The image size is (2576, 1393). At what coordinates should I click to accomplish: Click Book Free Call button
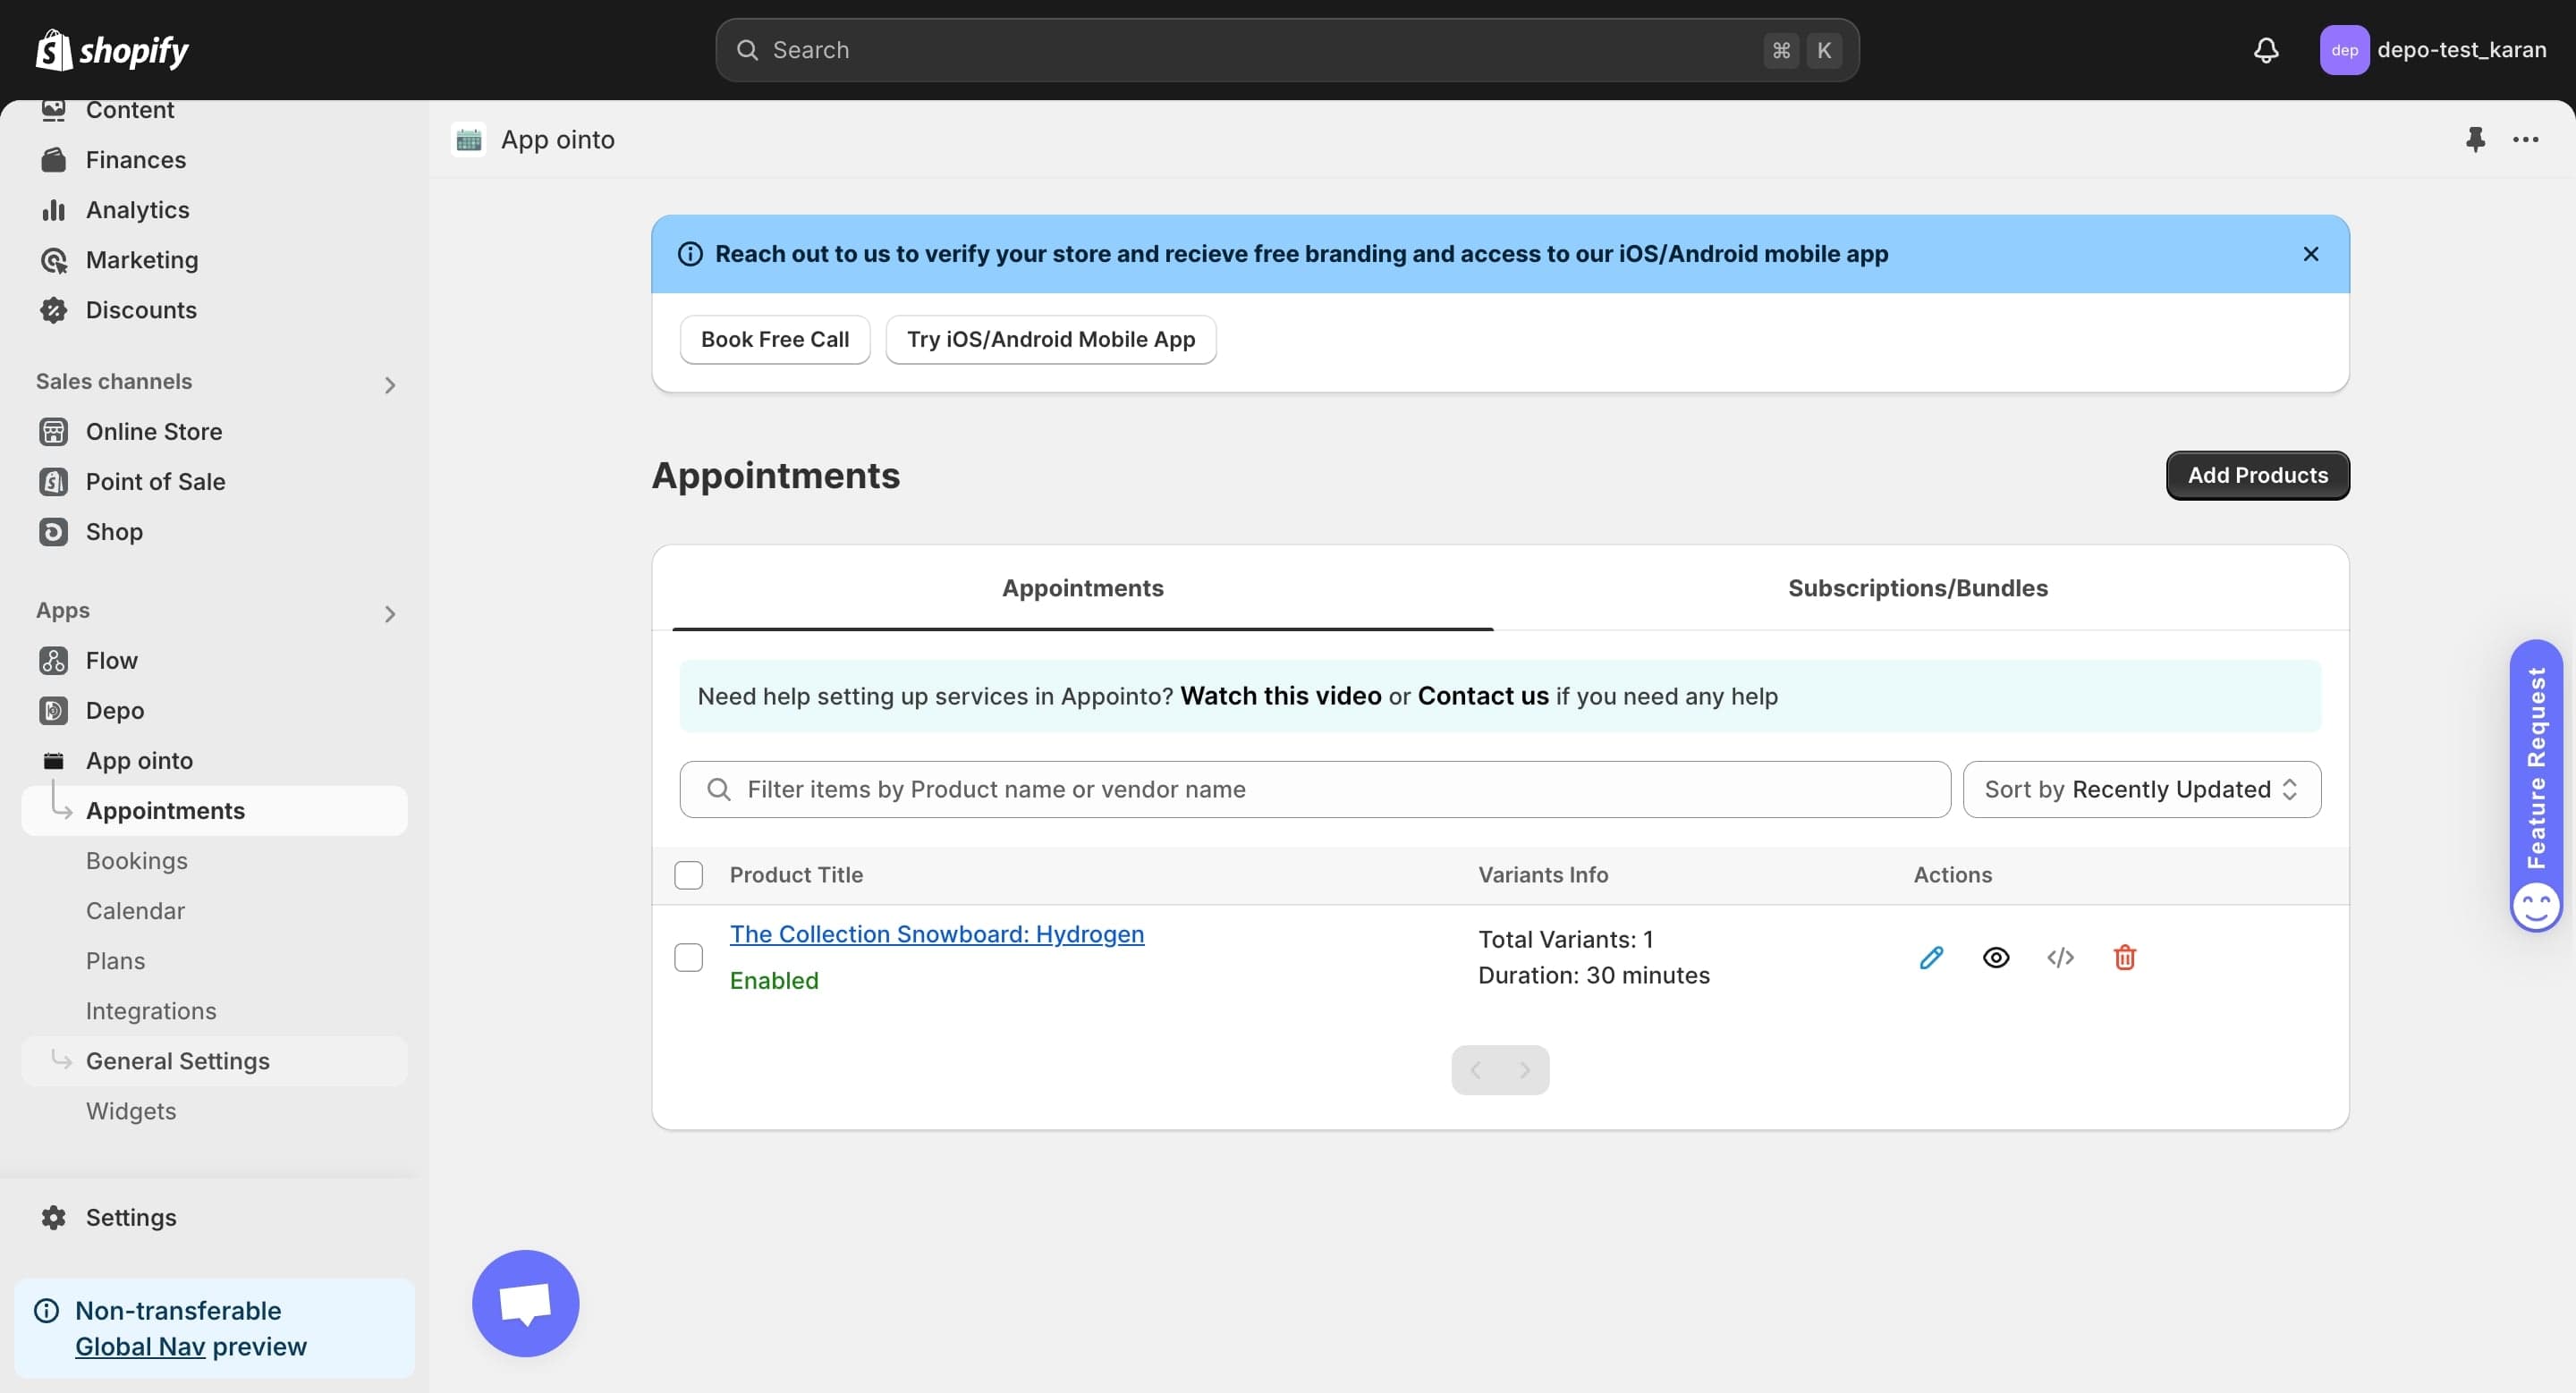[x=775, y=340]
